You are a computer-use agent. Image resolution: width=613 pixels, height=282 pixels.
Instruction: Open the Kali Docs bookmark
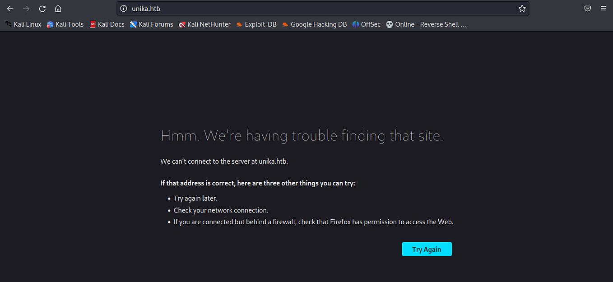tap(107, 24)
